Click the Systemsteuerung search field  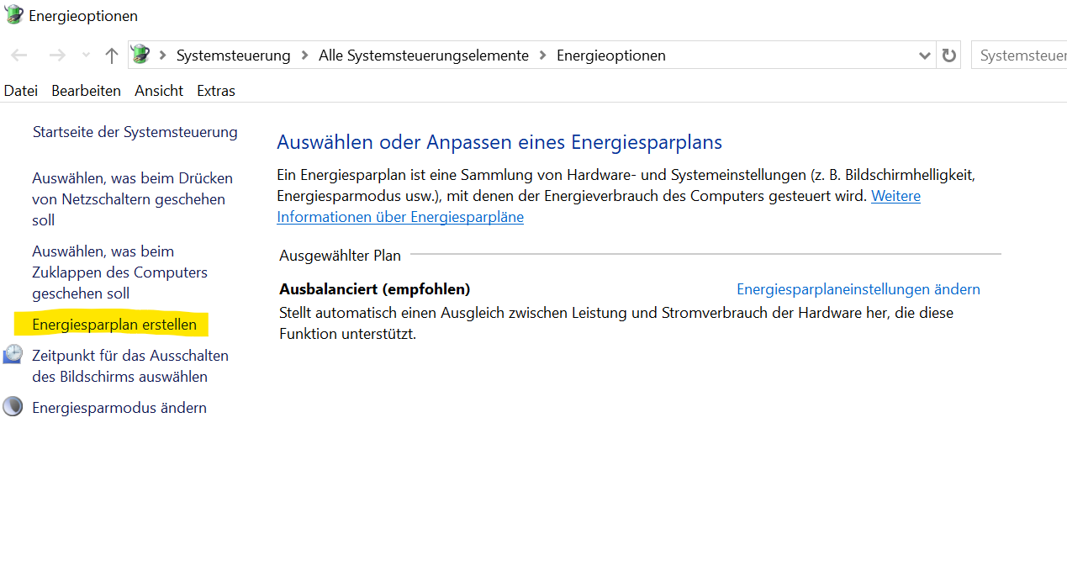1019,56
